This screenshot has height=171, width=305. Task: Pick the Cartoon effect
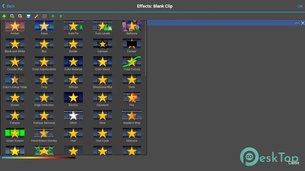(102, 46)
